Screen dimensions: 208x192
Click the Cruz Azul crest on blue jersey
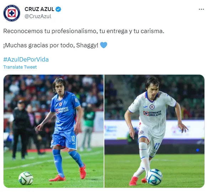pyautogui.click(x=60, y=104)
